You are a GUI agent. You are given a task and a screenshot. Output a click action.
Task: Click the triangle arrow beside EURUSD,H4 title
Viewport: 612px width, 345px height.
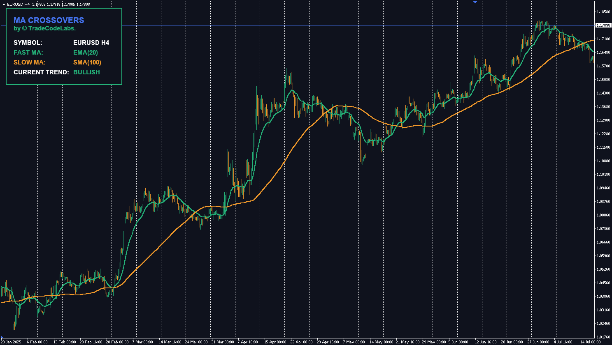coord(3,4)
